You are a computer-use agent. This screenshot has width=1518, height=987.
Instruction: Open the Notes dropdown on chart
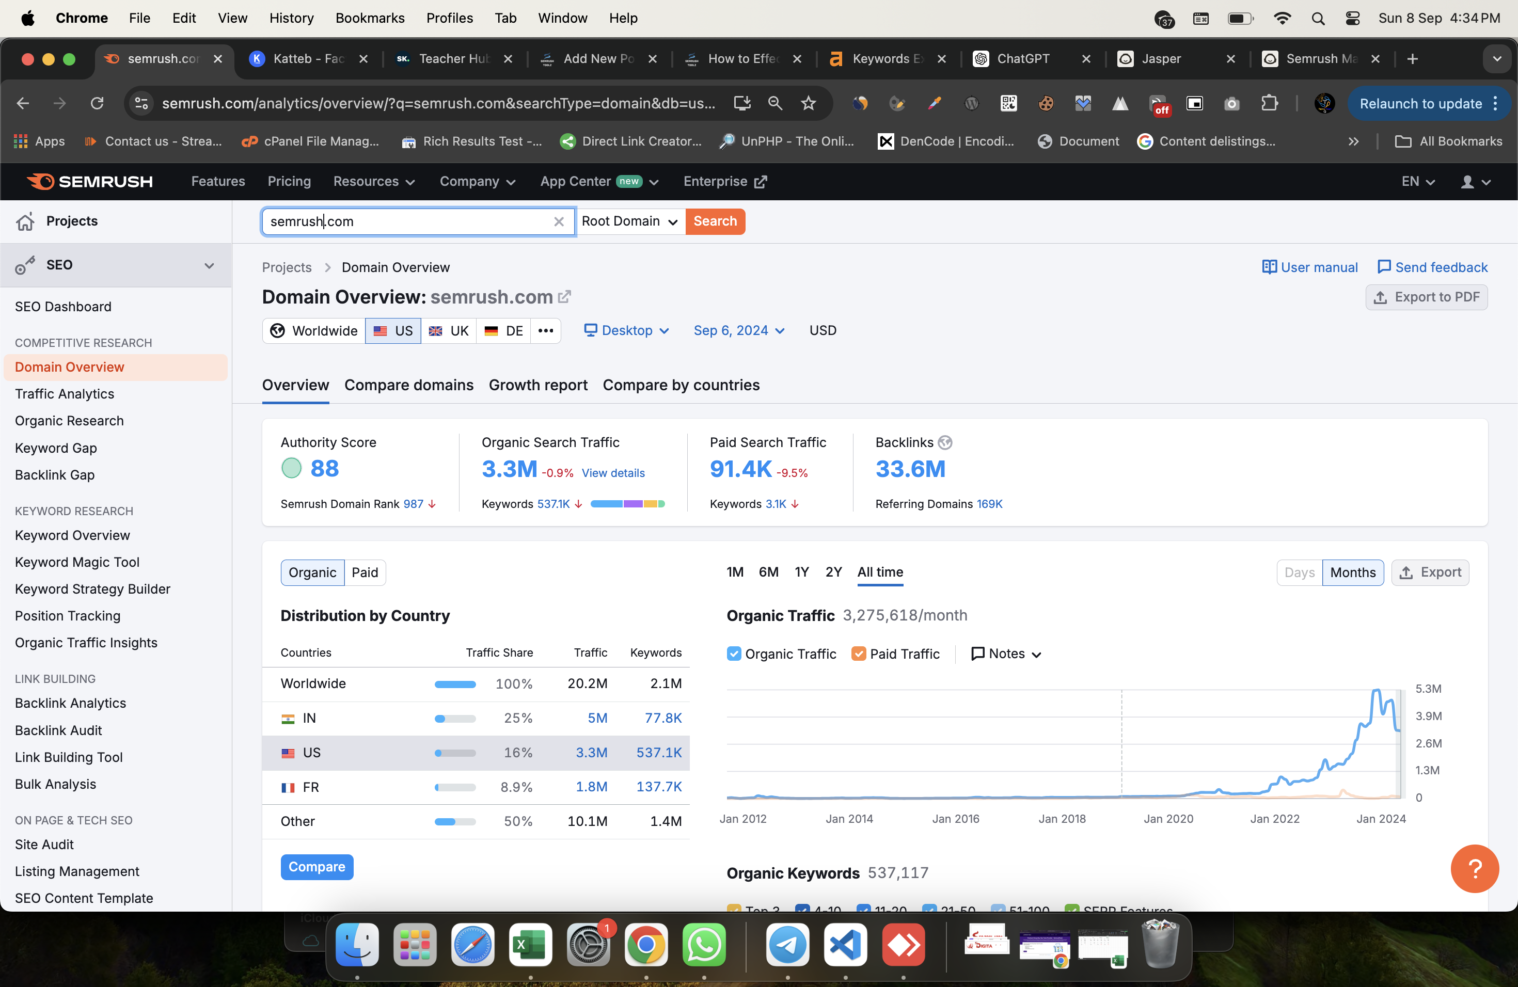pyautogui.click(x=1006, y=654)
